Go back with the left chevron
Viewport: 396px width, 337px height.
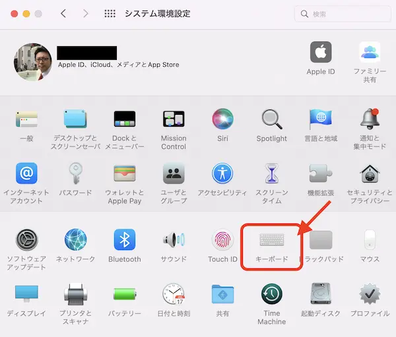click(63, 13)
